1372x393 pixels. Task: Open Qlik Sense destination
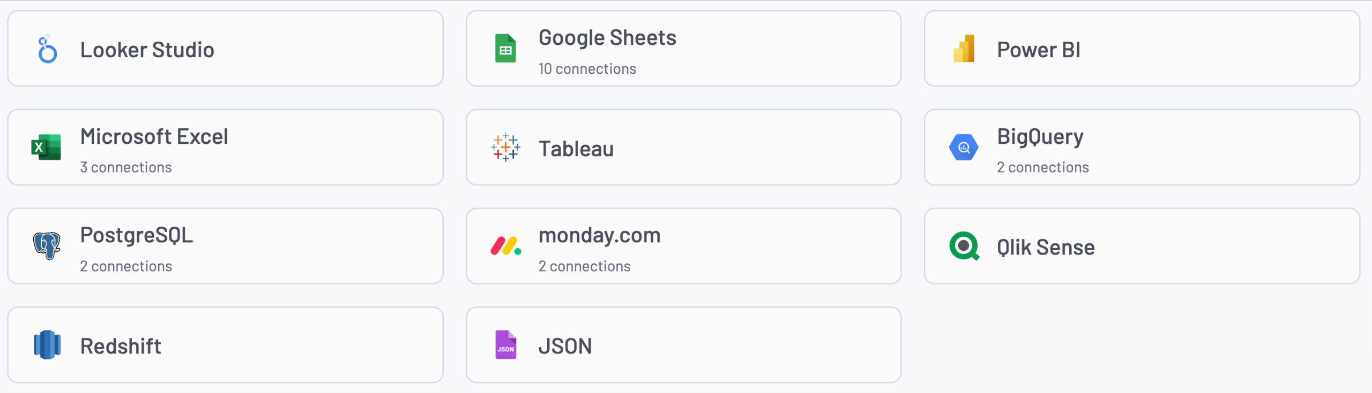click(x=1045, y=247)
